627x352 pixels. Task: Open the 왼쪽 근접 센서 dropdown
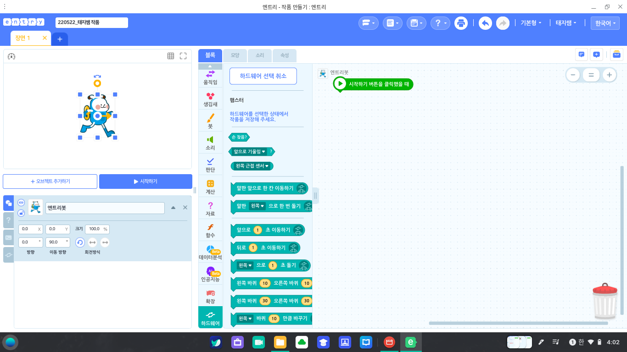coord(252,166)
